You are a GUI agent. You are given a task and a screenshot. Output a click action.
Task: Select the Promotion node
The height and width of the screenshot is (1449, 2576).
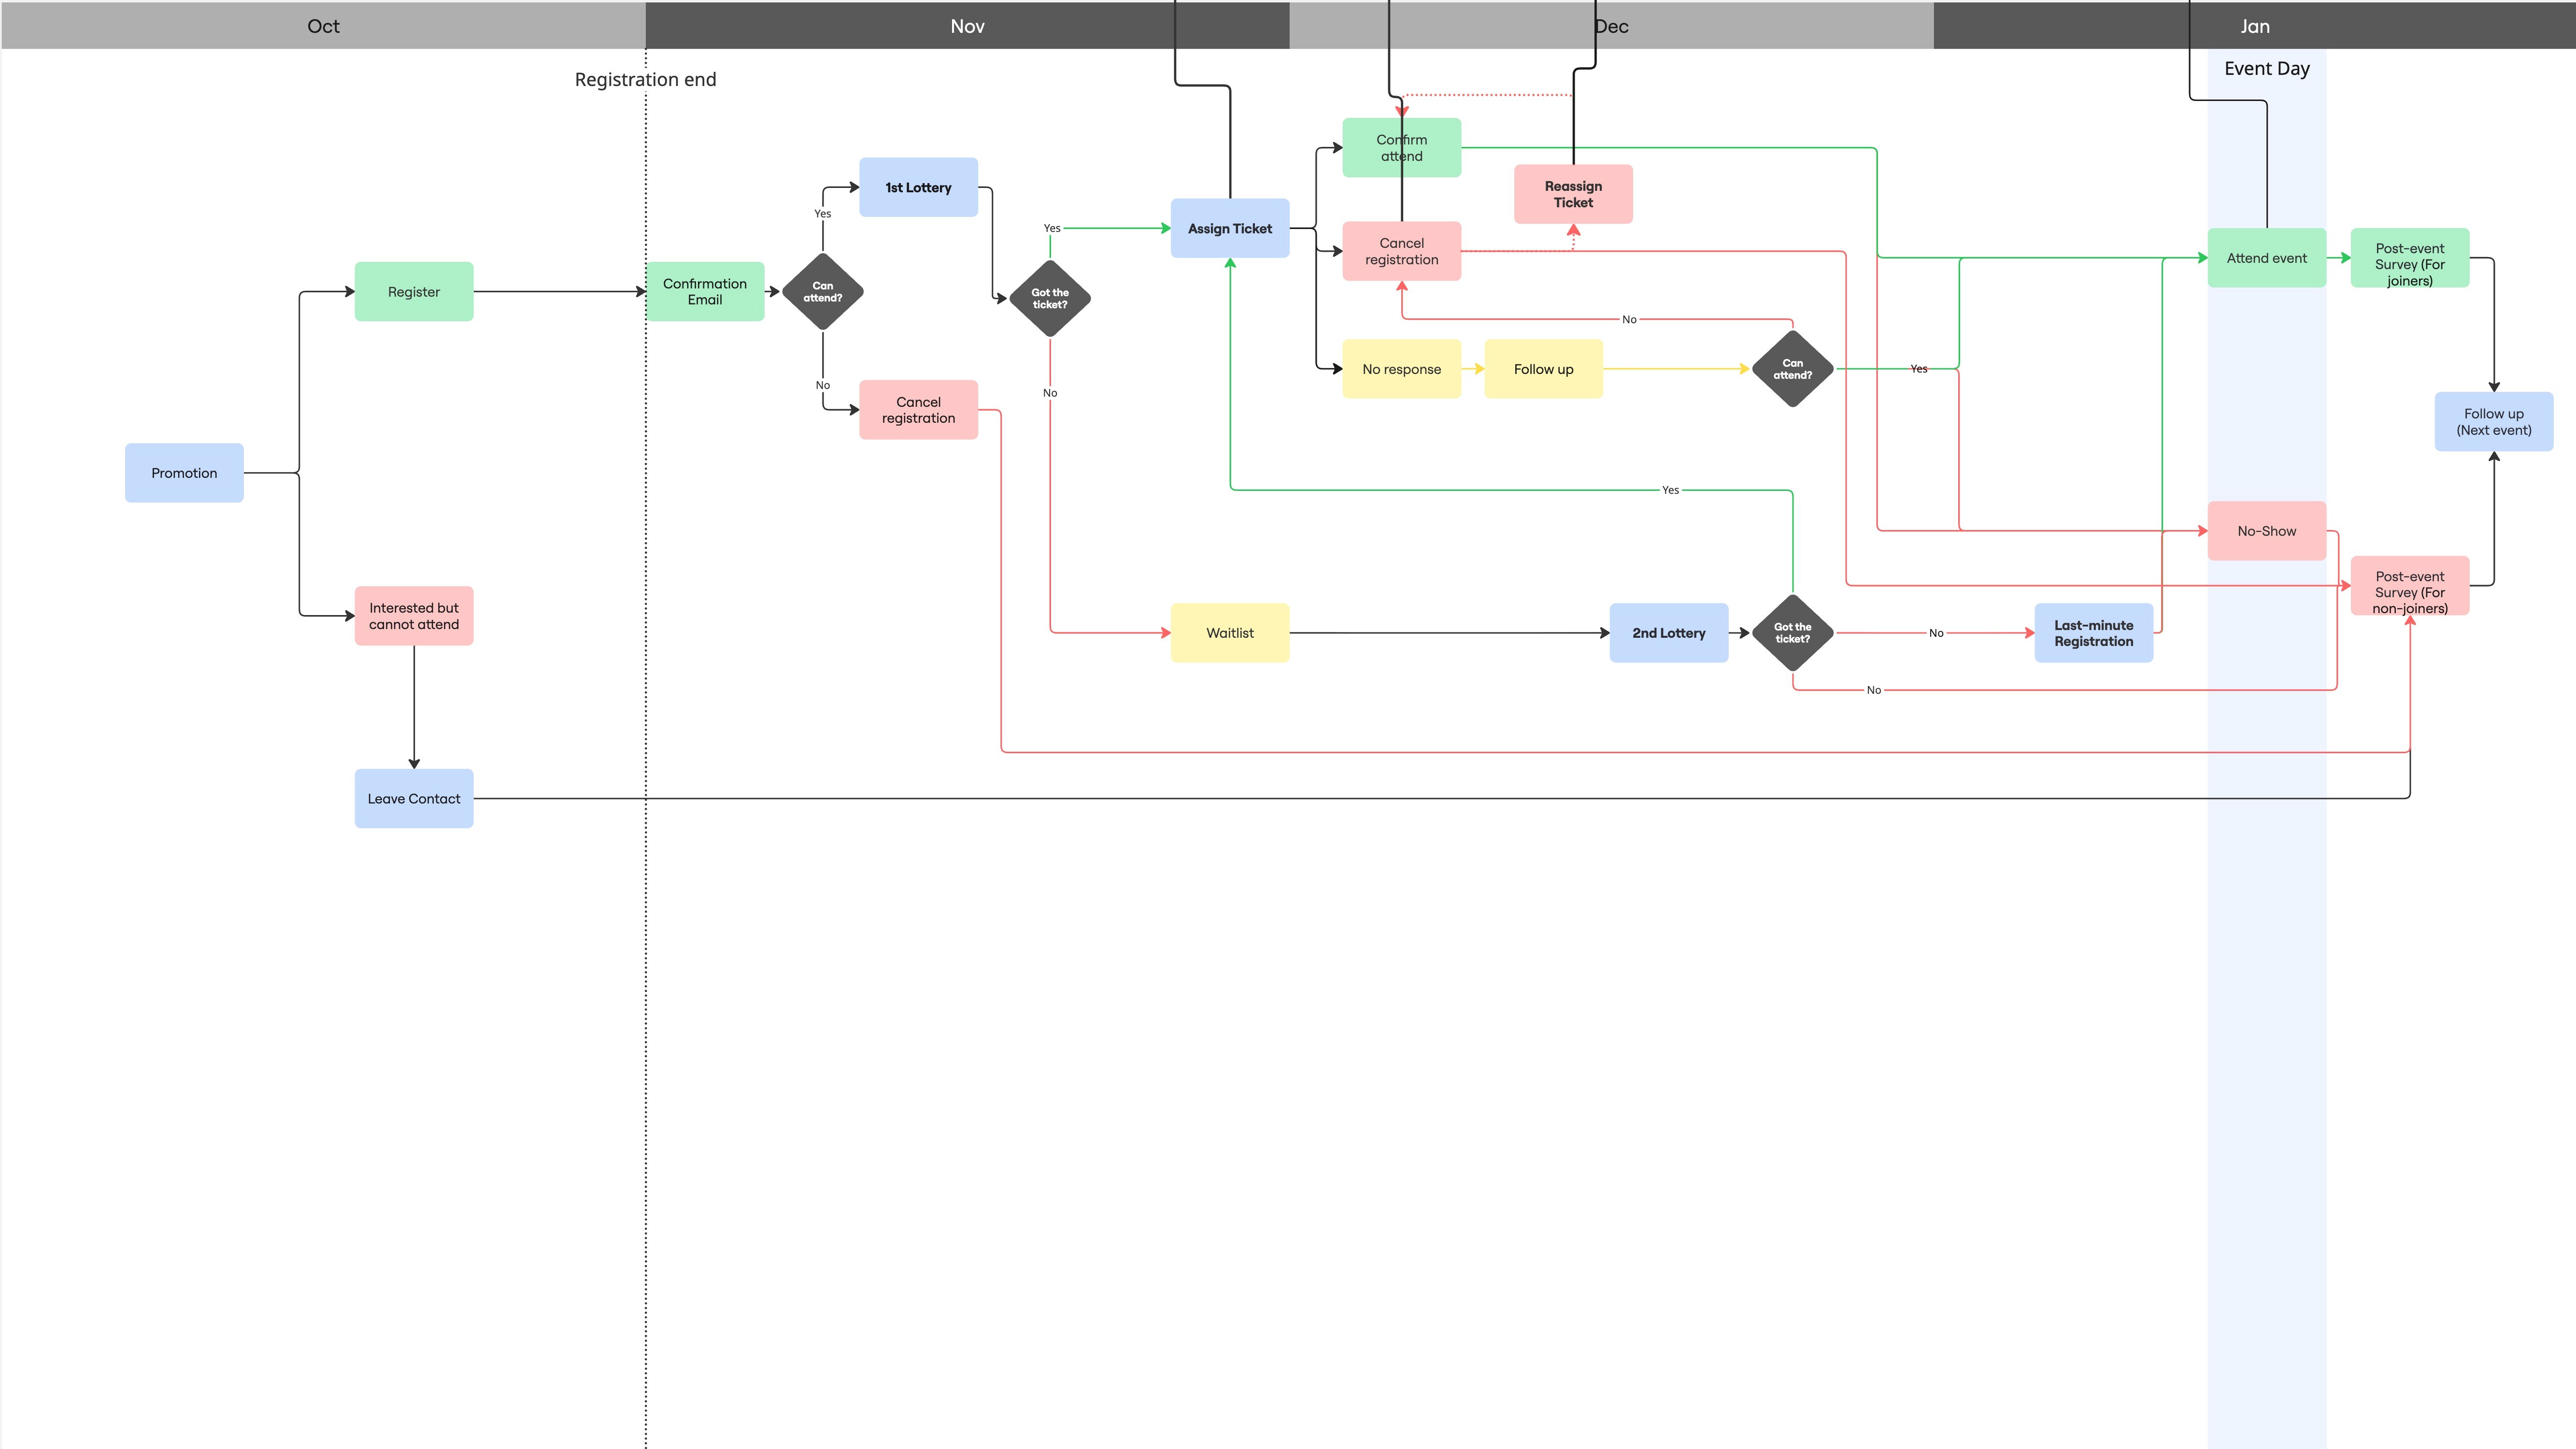tap(184, 473)
